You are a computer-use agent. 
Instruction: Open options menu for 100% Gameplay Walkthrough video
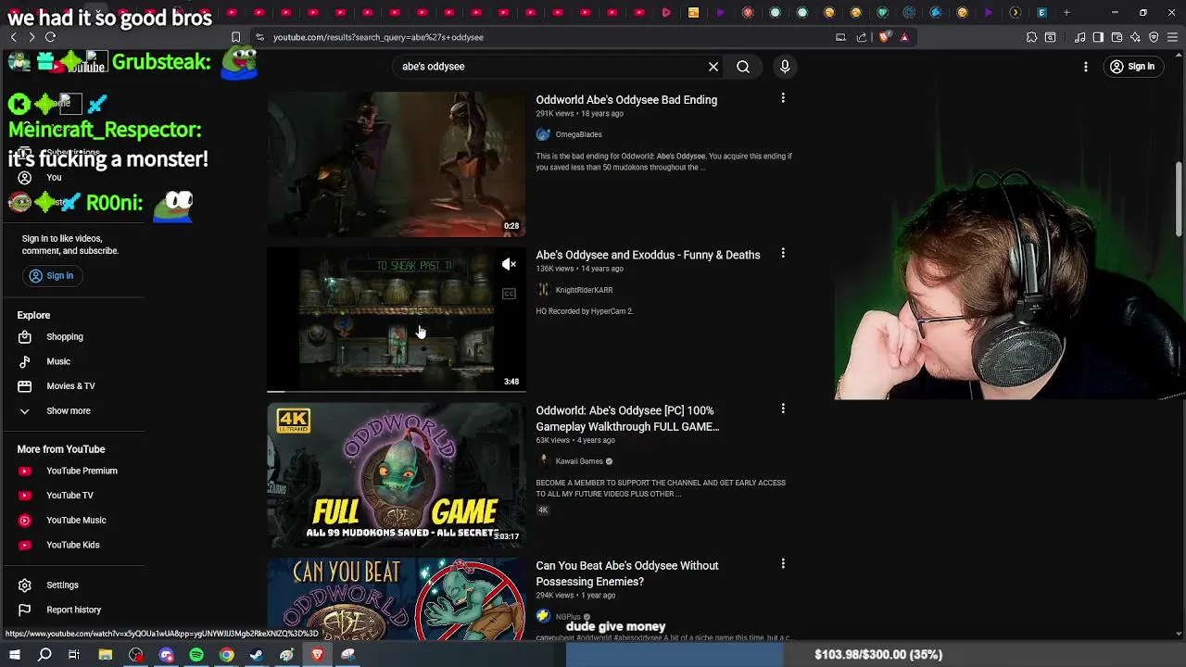[x=783, y=409]
